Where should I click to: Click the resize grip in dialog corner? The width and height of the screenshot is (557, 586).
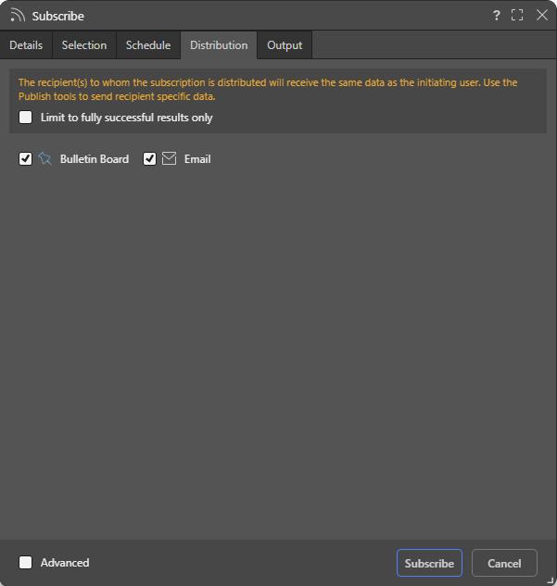(551, 580)
